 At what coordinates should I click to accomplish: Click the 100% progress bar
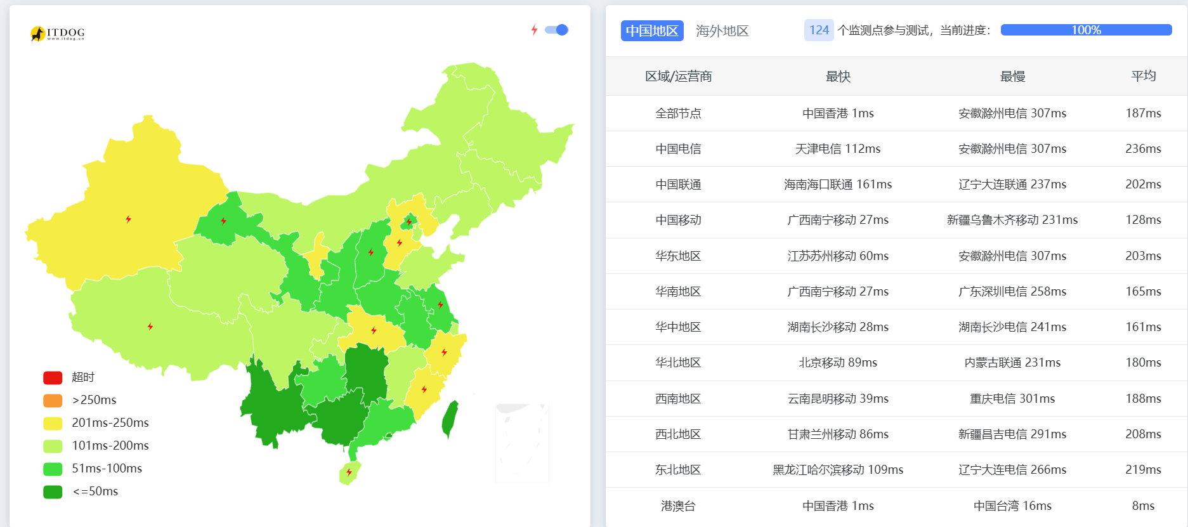pyautogui.click(x=1086, y=30)
